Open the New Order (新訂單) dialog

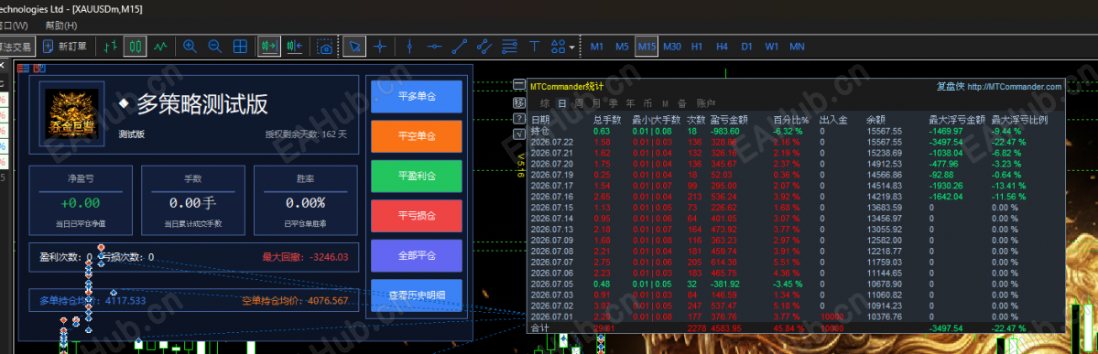point(64,47)
